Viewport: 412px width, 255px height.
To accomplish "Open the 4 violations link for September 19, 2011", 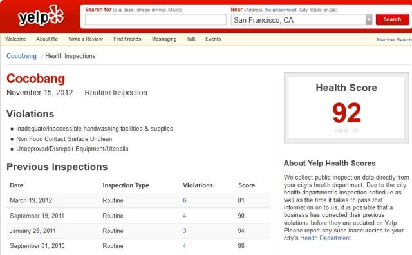I will [185, 216].
